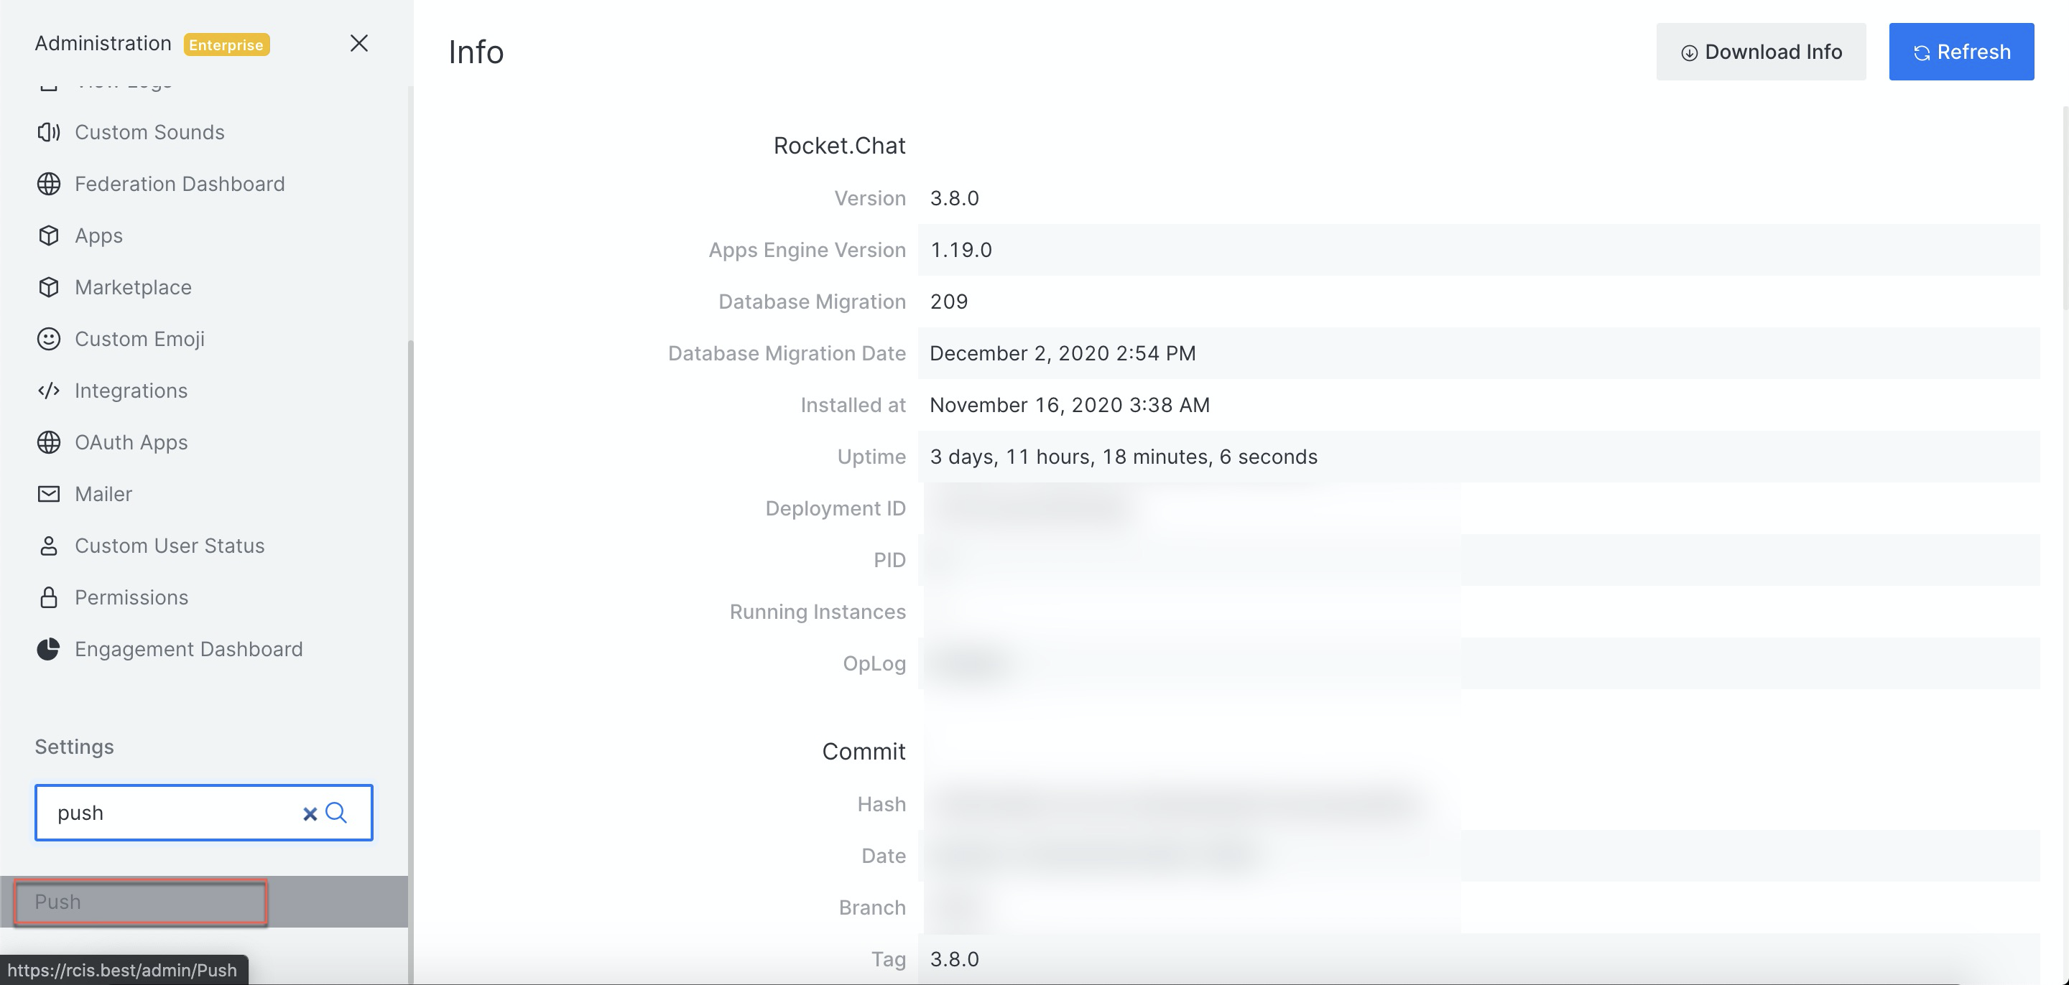
Task: Click the Settings heading in sidebar
Action: [74, 747]
